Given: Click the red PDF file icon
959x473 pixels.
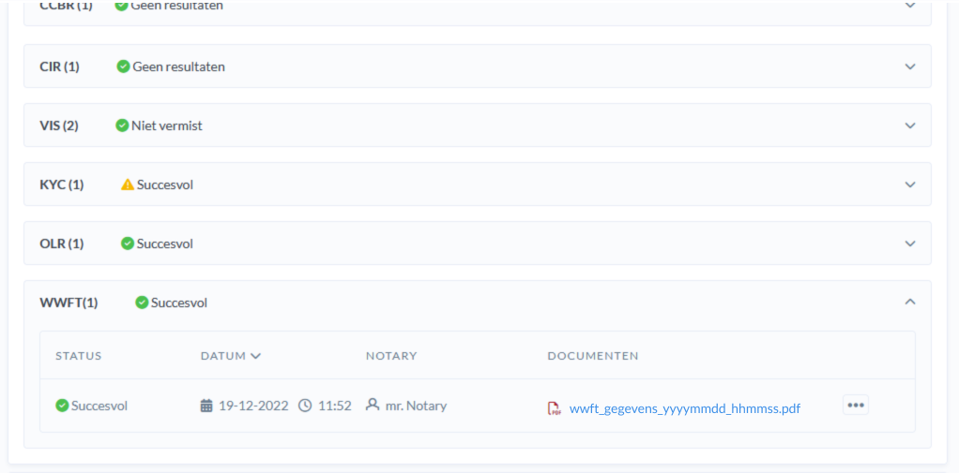Looking at the screenshot, I should pos(555,408).
